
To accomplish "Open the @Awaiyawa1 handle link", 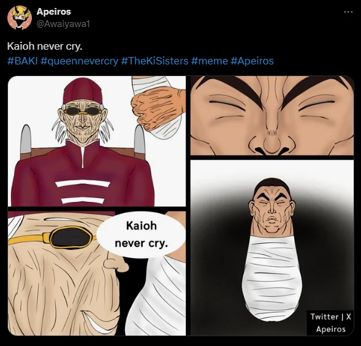I will click(63, 24).
